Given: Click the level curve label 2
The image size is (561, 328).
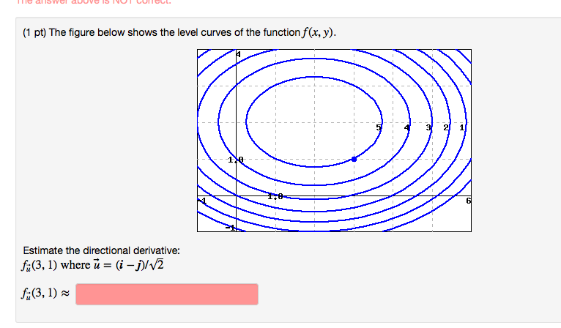Looking at the screenshot, I should (x=446, y=127).
